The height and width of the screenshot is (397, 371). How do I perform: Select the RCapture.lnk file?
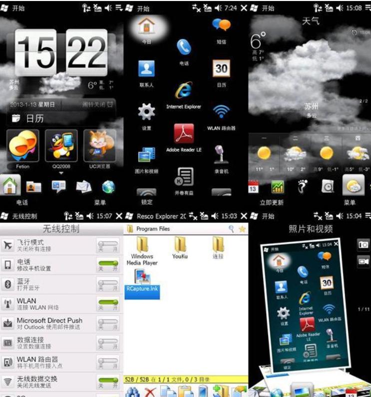tap(142, 284)
